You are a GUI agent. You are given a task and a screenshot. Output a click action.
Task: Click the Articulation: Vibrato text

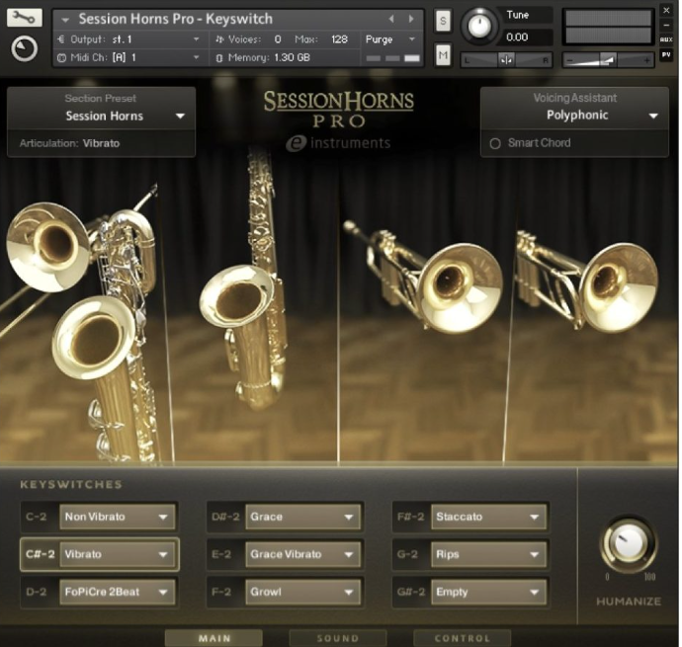(69, 143)
